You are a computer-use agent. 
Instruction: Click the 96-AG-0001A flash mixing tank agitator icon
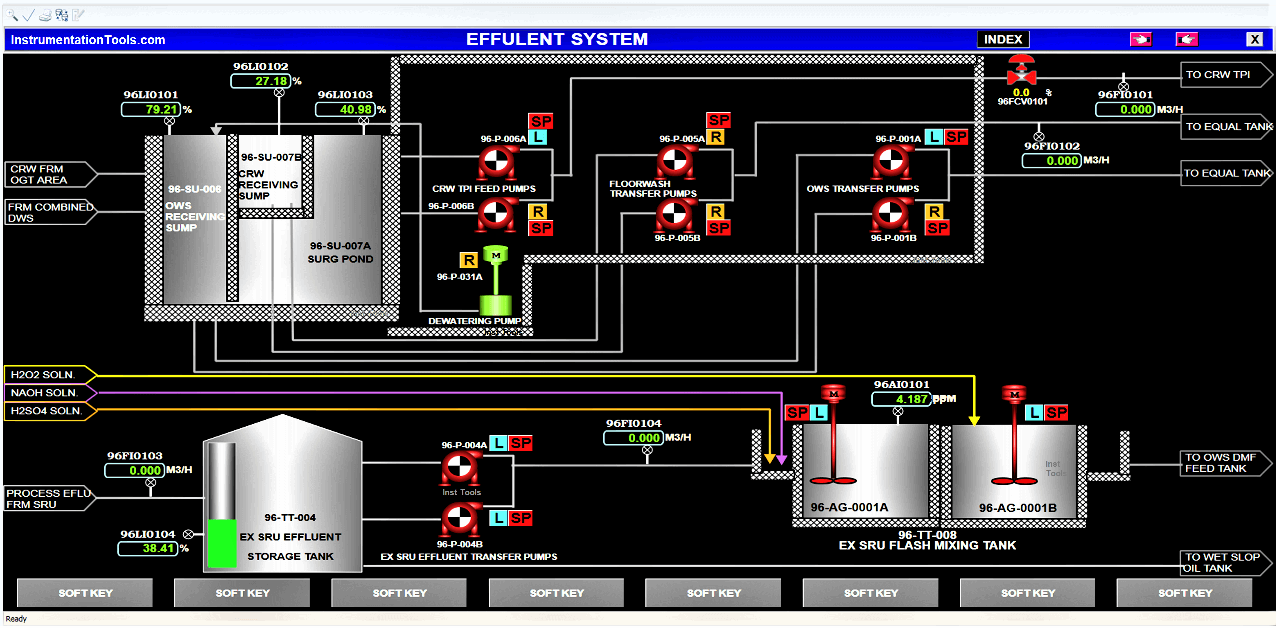[x=837, y=393]
